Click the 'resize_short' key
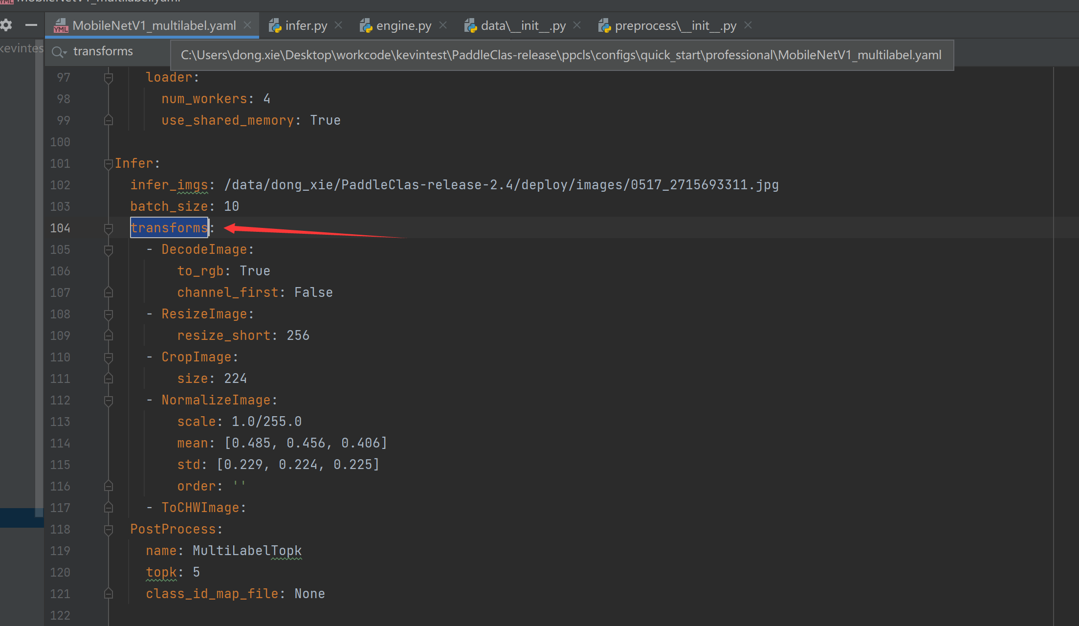 pos(224,335)
